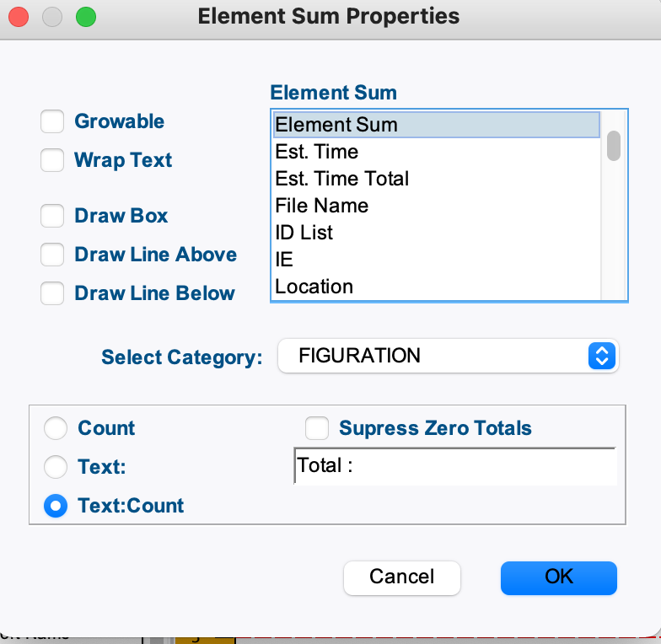
Task: Select the Count radio button
Action: point(56,428)
